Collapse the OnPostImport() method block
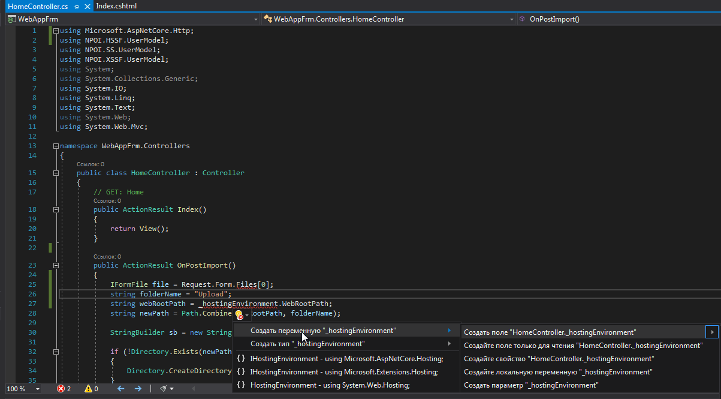The image size is (721, 399). point(56,265)
